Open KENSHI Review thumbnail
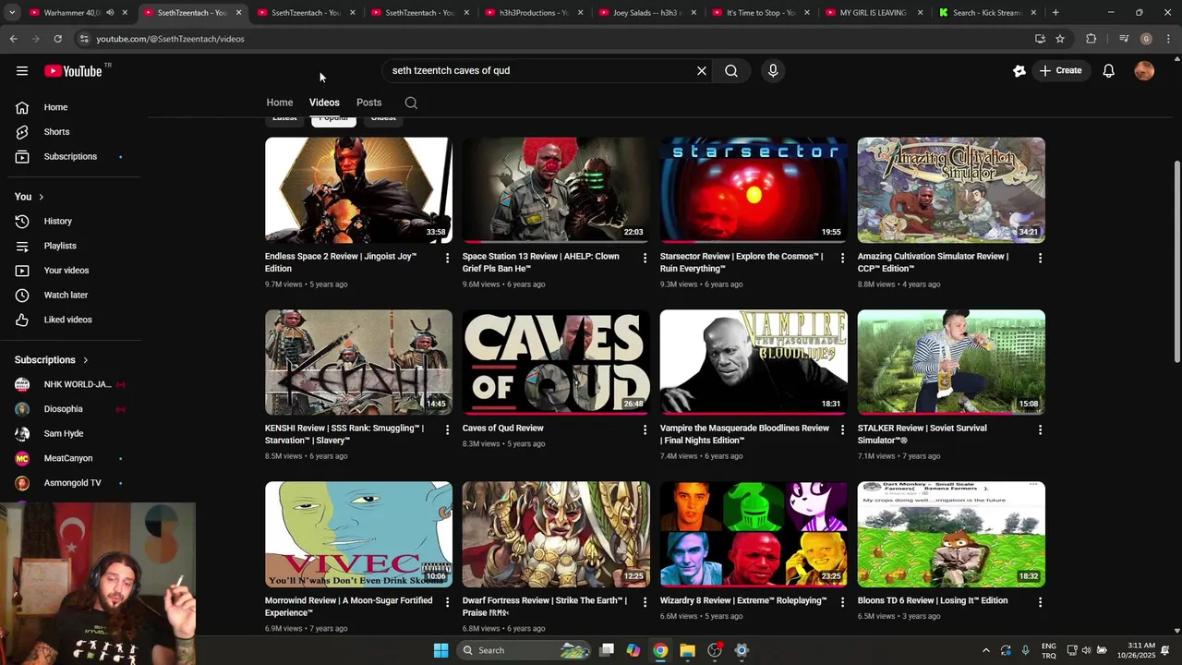 358,362
